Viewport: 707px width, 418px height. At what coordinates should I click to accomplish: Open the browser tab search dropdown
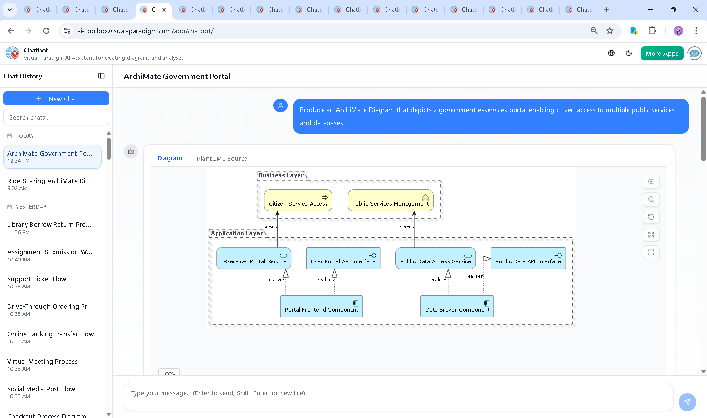pos(10,9)
